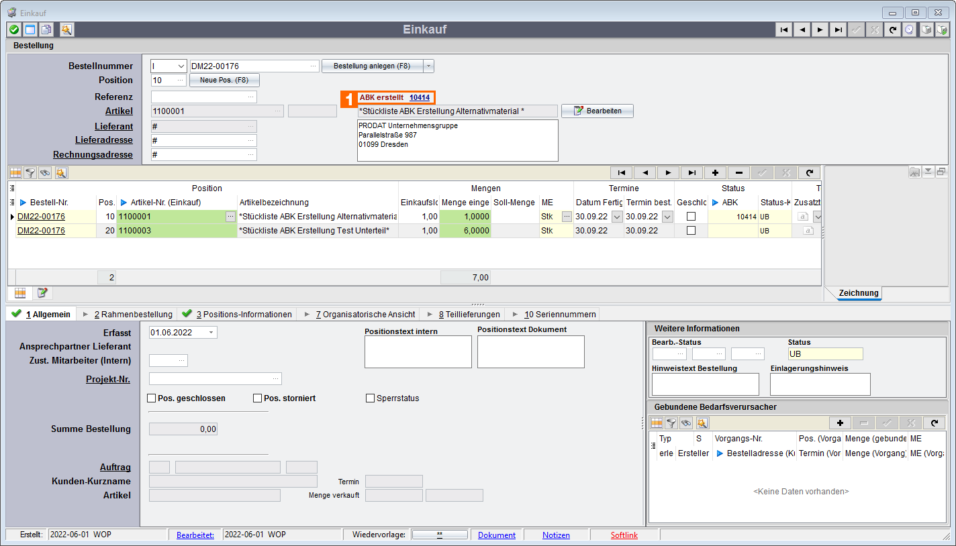Image resolution: width=956 pixels, height=546 pixels.
Task: Click the Hinweistext Bestellung text box
Action: click(x=706, y=384)
